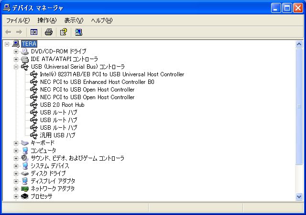306x215 pixels.
Task: Click the USB controller category icon
Action: pyautogui.click(x=25, y=67)
